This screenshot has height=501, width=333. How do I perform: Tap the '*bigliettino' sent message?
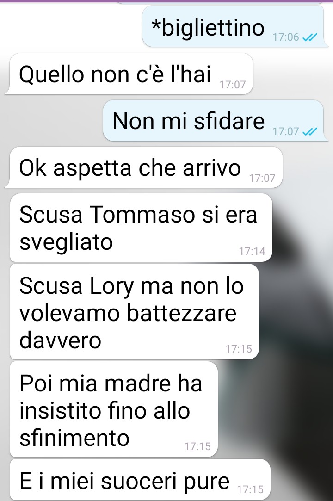(x=235, y=26)
